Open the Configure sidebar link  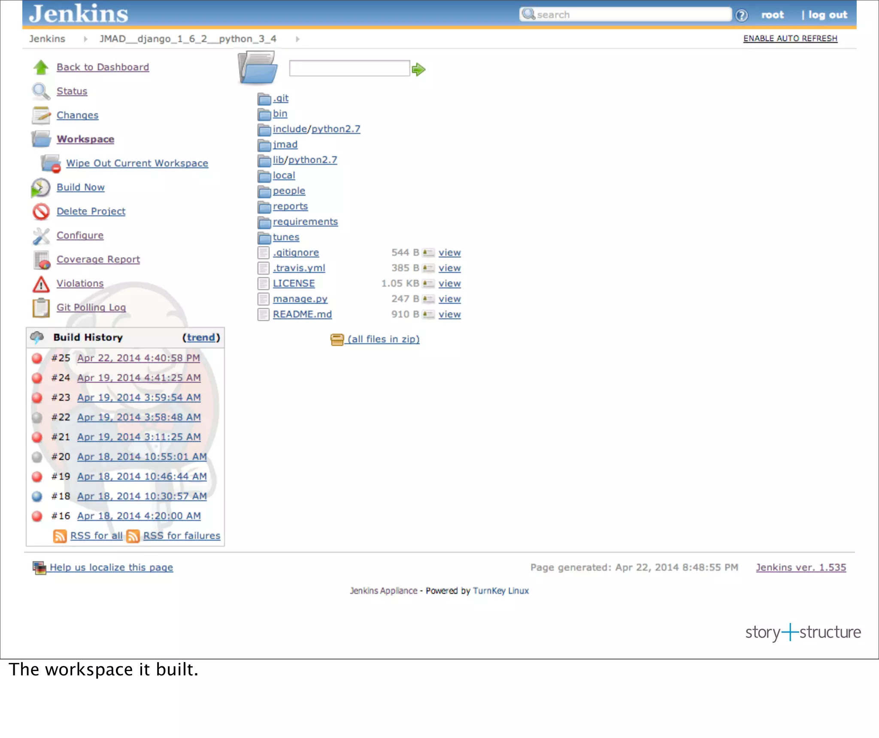[80, 236]
